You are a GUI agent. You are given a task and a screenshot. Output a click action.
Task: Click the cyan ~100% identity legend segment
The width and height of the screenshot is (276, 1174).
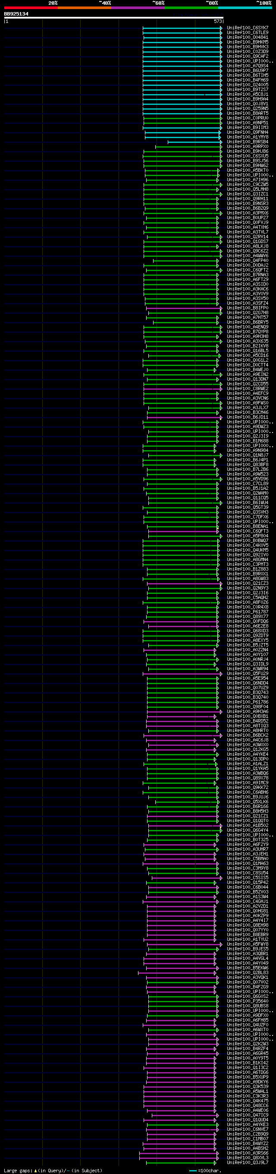click(x=245, y=8)
